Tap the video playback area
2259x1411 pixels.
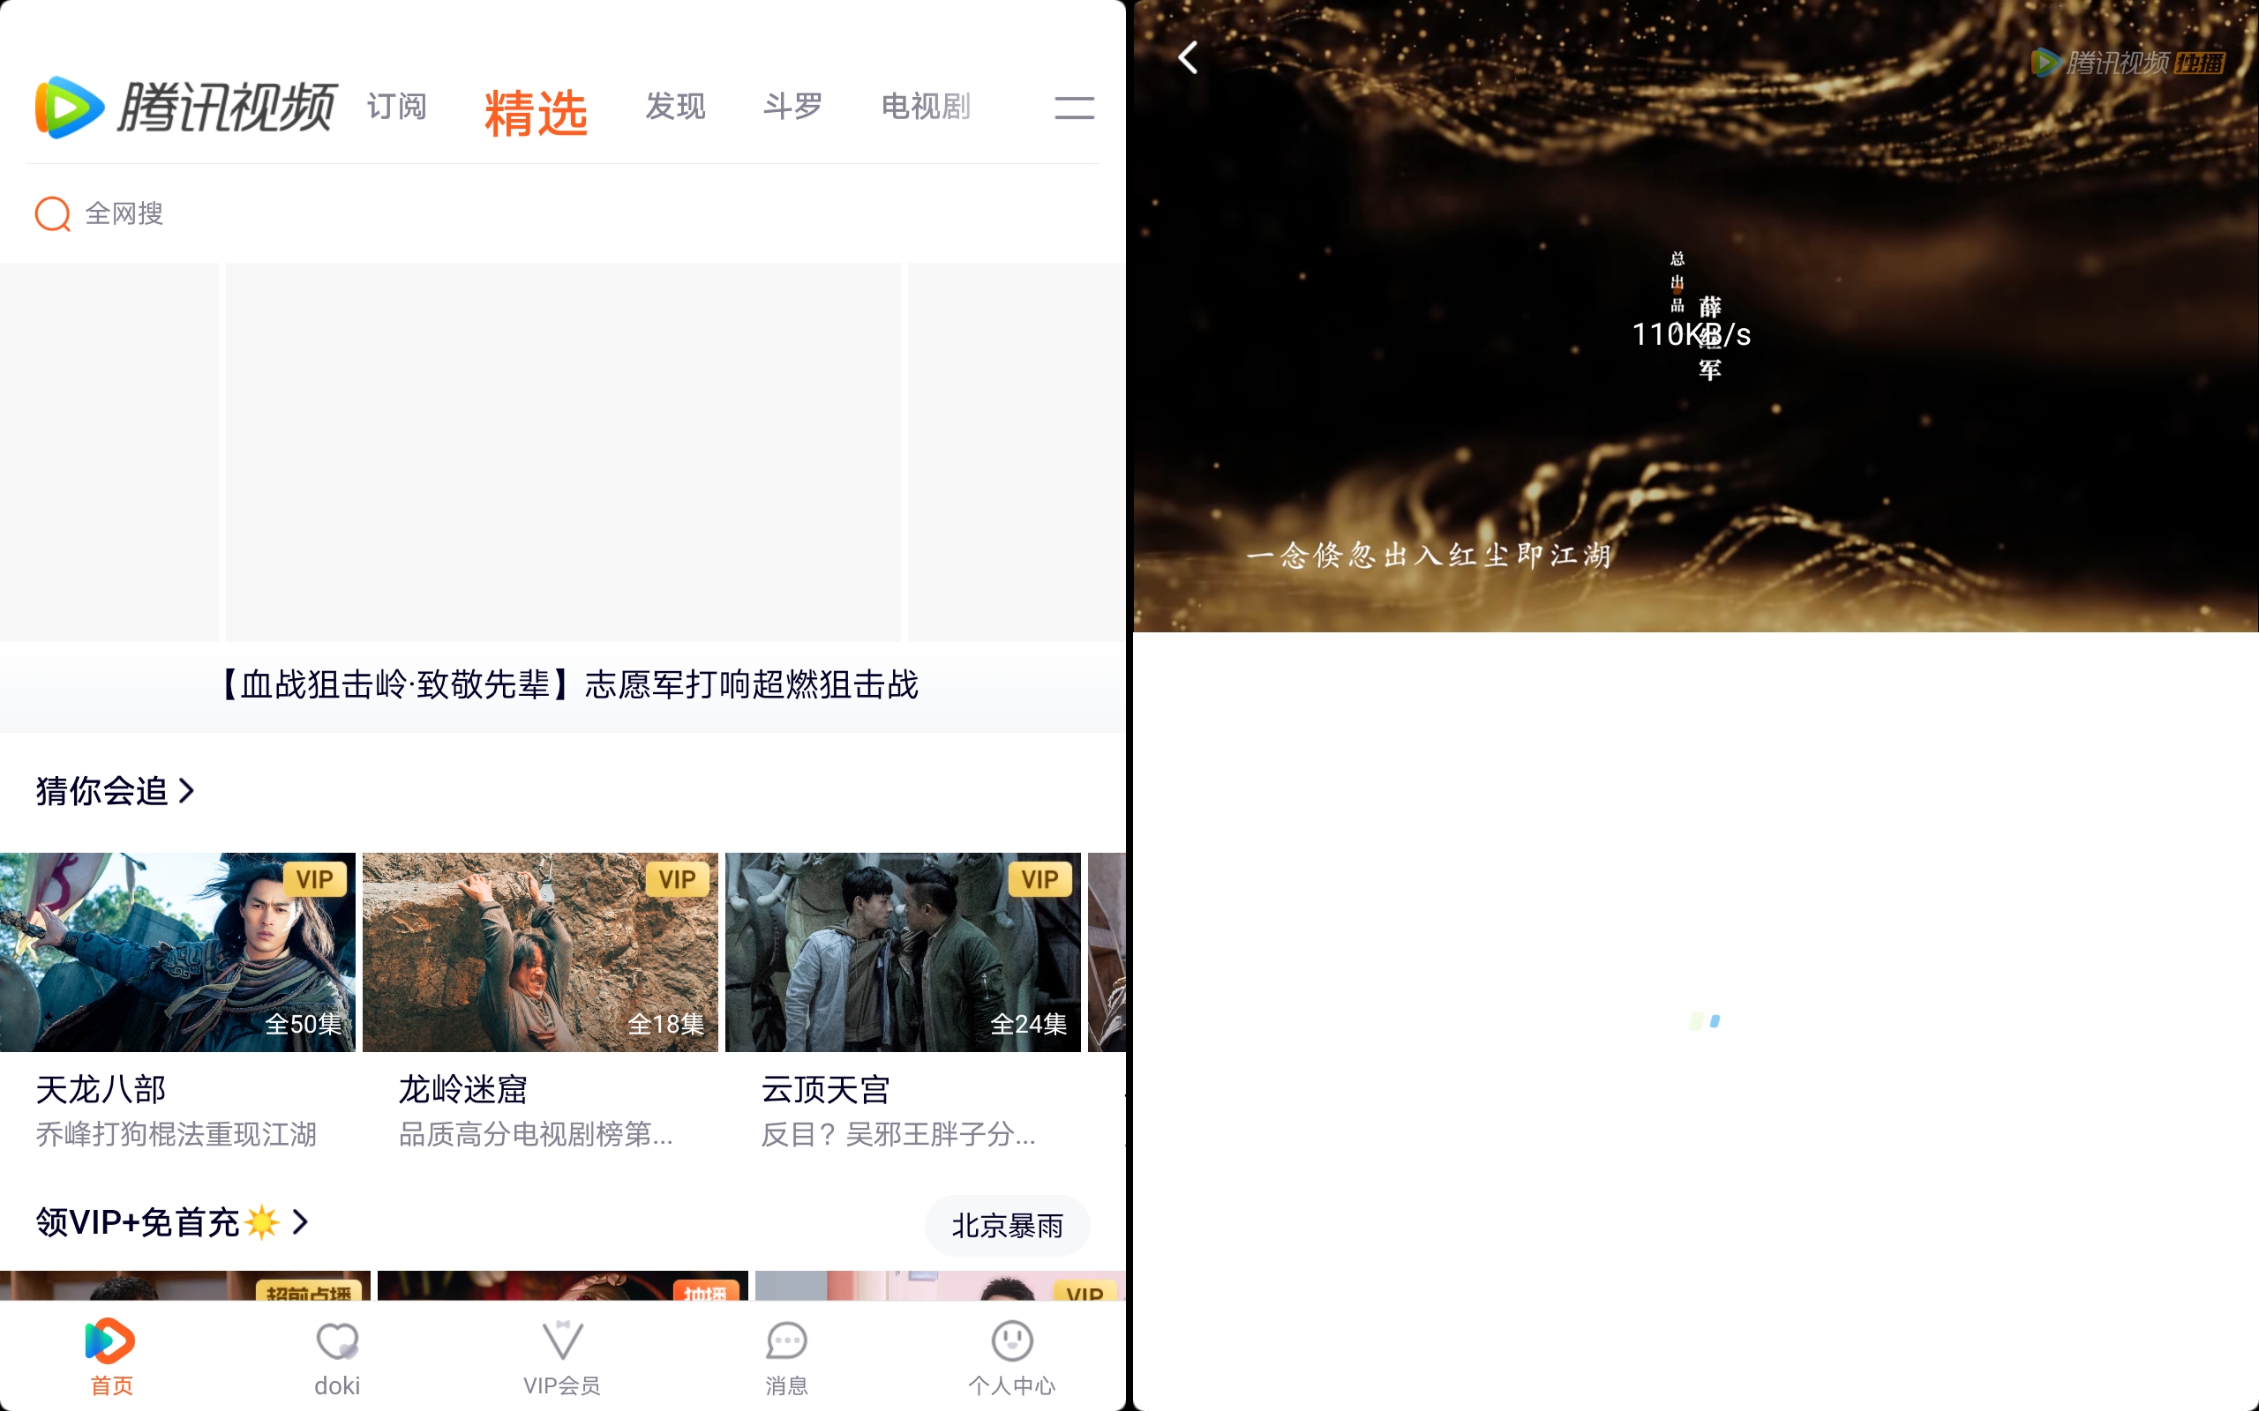[1695, 317]
